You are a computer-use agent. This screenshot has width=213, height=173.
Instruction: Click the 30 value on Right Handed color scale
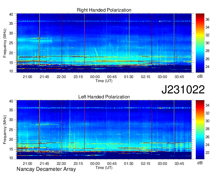pyautogui.click(x=207, y=43)
